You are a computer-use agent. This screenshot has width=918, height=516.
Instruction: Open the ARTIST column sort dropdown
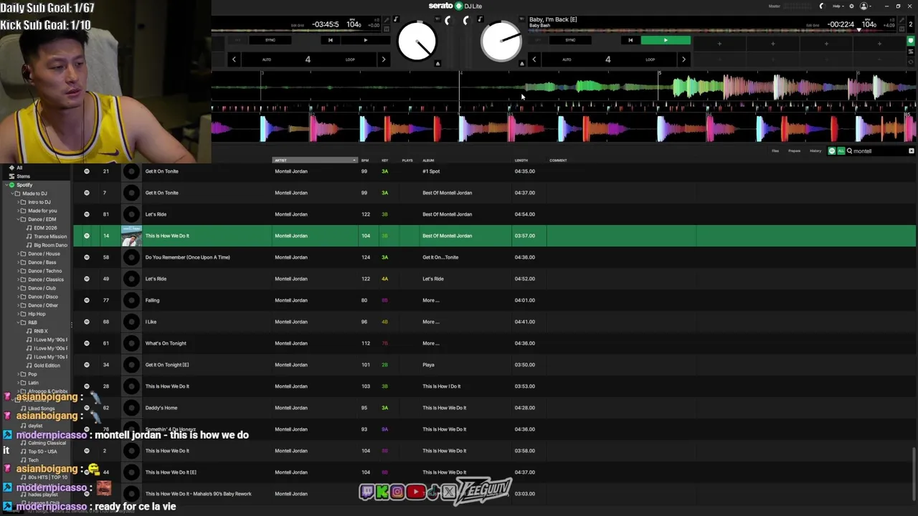354,161
